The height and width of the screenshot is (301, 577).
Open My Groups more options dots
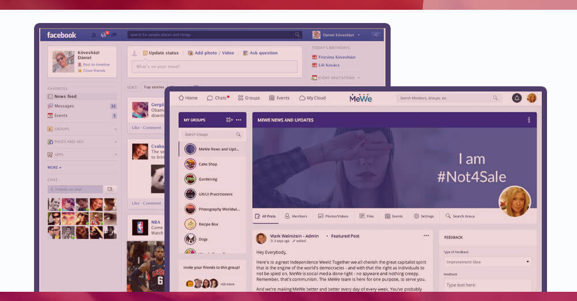tap(238, 120)
